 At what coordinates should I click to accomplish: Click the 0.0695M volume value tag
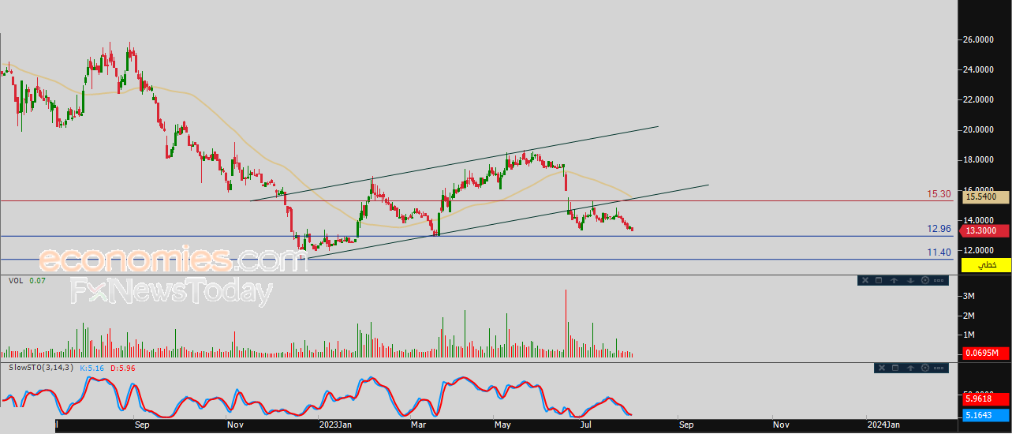(986, 353)
